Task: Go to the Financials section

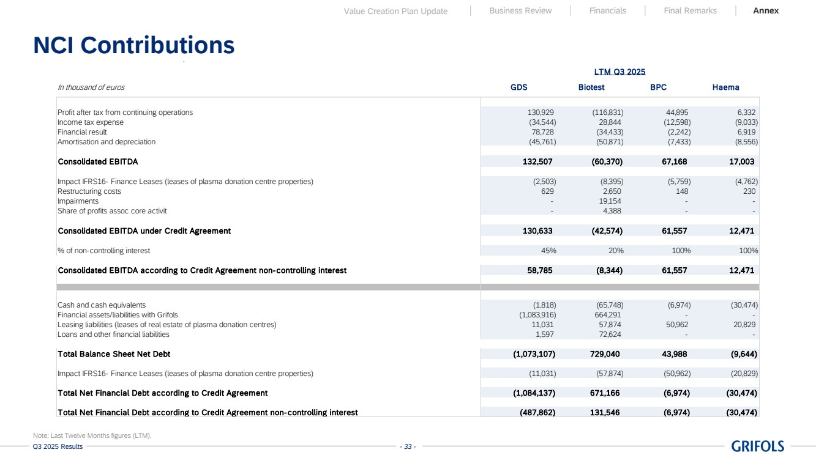Action: [x=607, y=11]
